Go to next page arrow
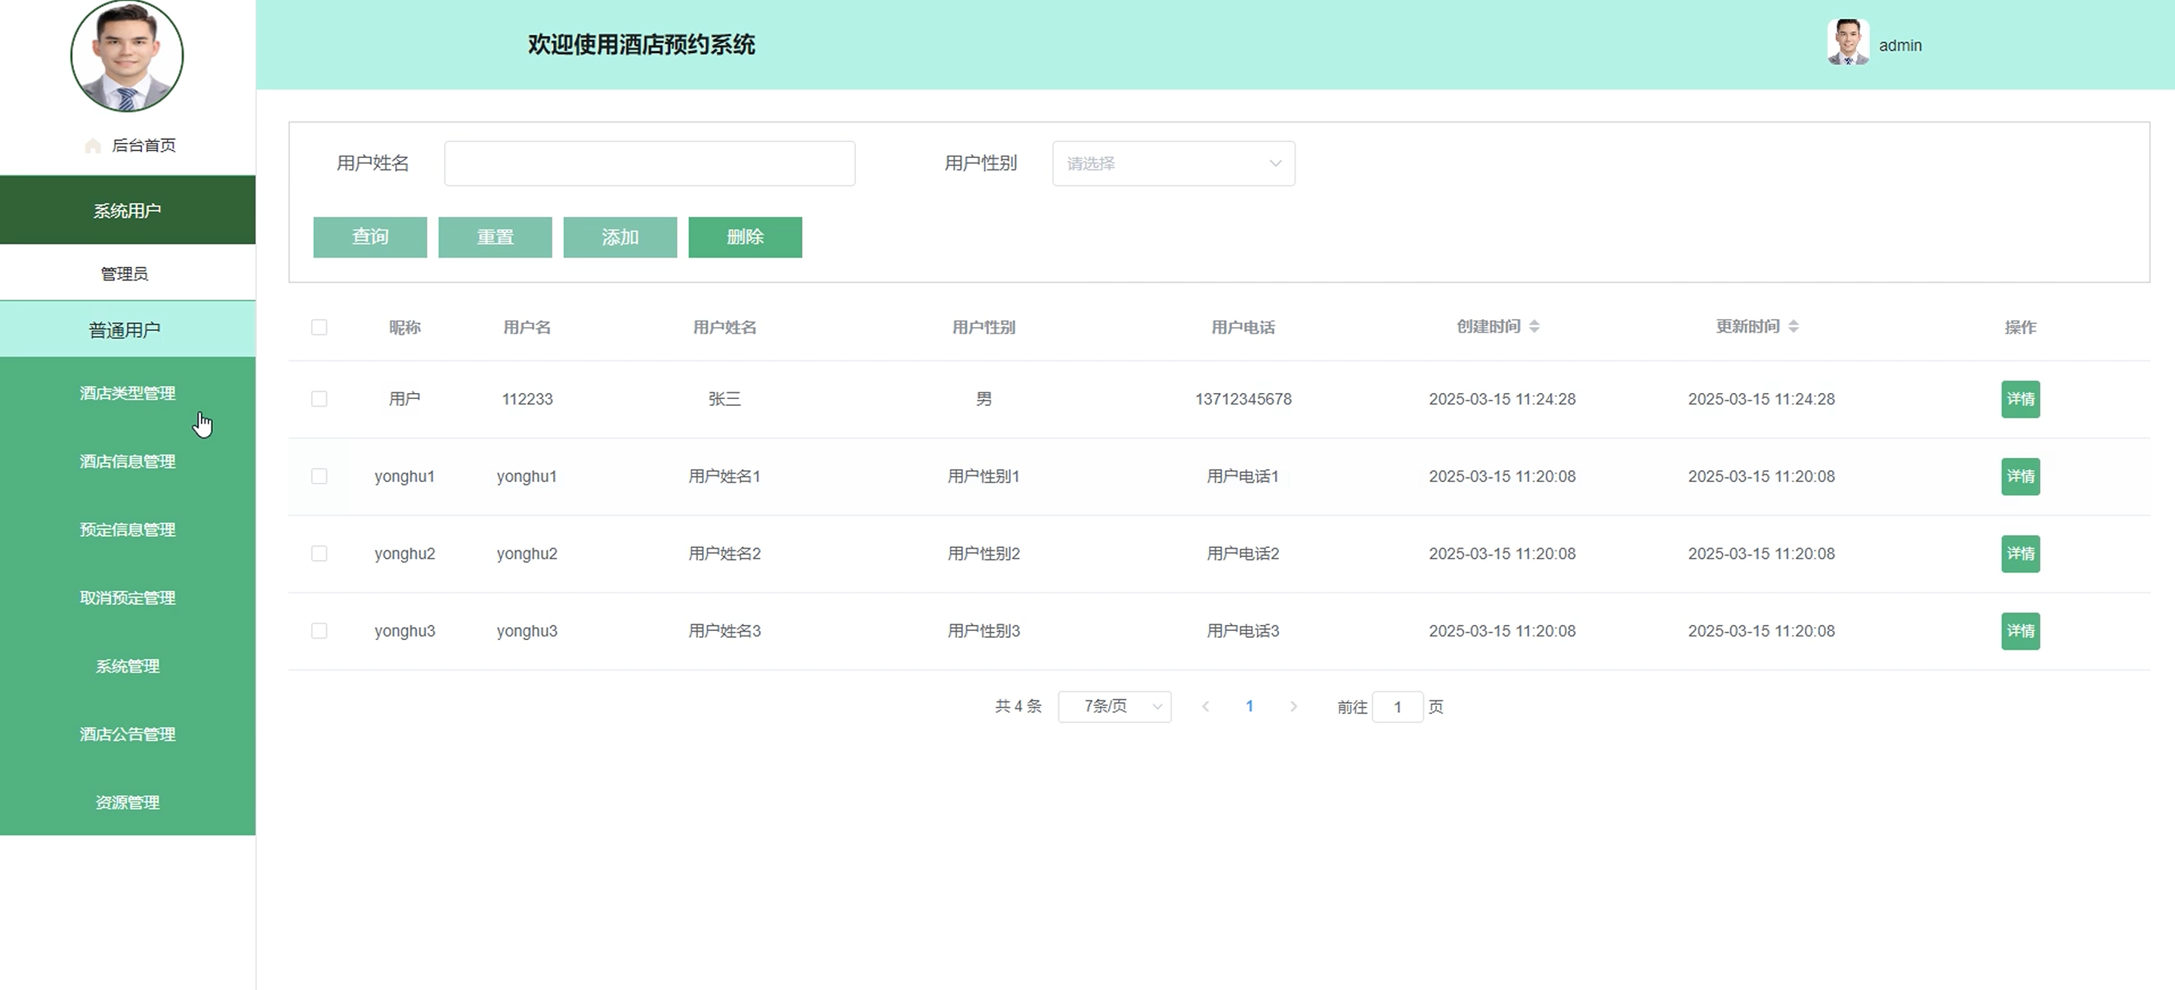The image size is (2175, 990). [1293, 706]
